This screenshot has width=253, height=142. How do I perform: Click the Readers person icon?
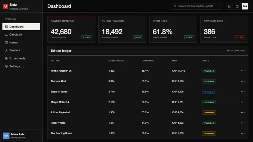6,50
